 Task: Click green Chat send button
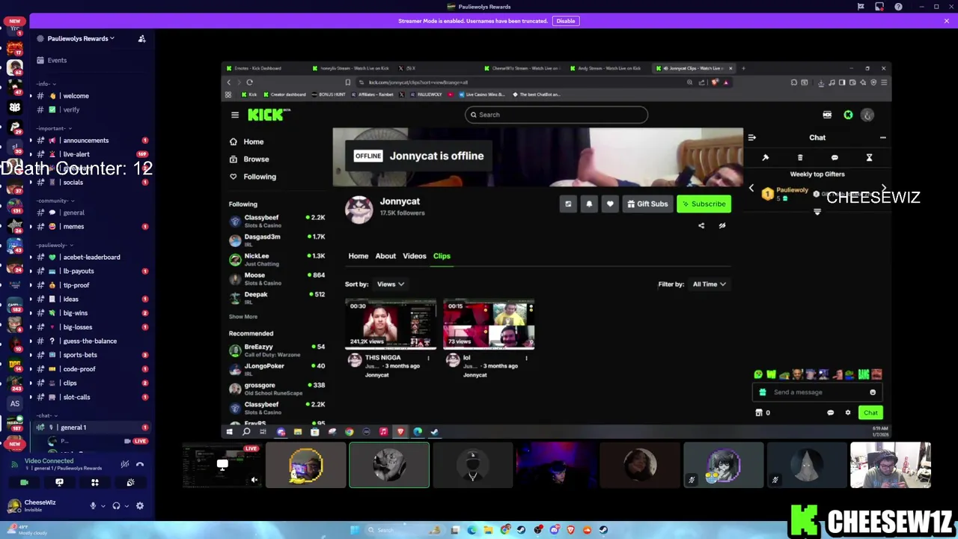870,413
